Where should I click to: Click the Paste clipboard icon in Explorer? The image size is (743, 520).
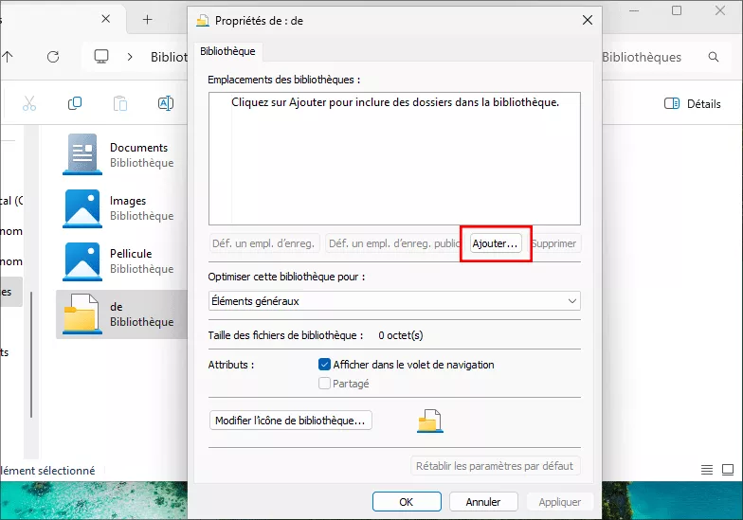click(x=120, y=103)
